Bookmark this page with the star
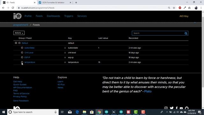Screen dimensions: 204x115 coord(174,8)
